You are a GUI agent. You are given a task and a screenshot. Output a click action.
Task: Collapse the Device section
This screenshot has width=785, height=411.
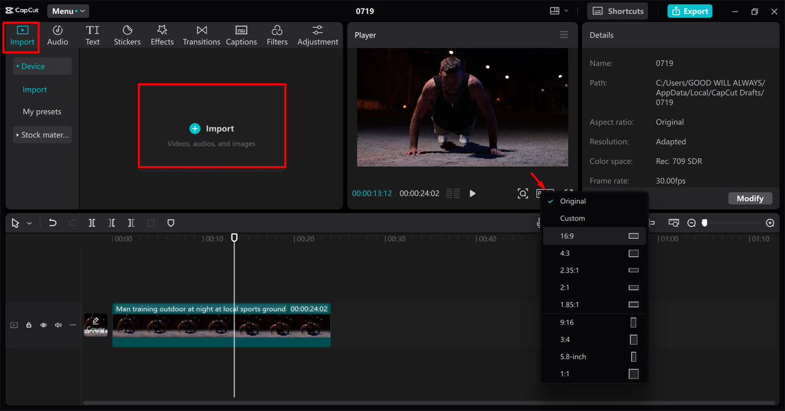click(x=42, y=66)
